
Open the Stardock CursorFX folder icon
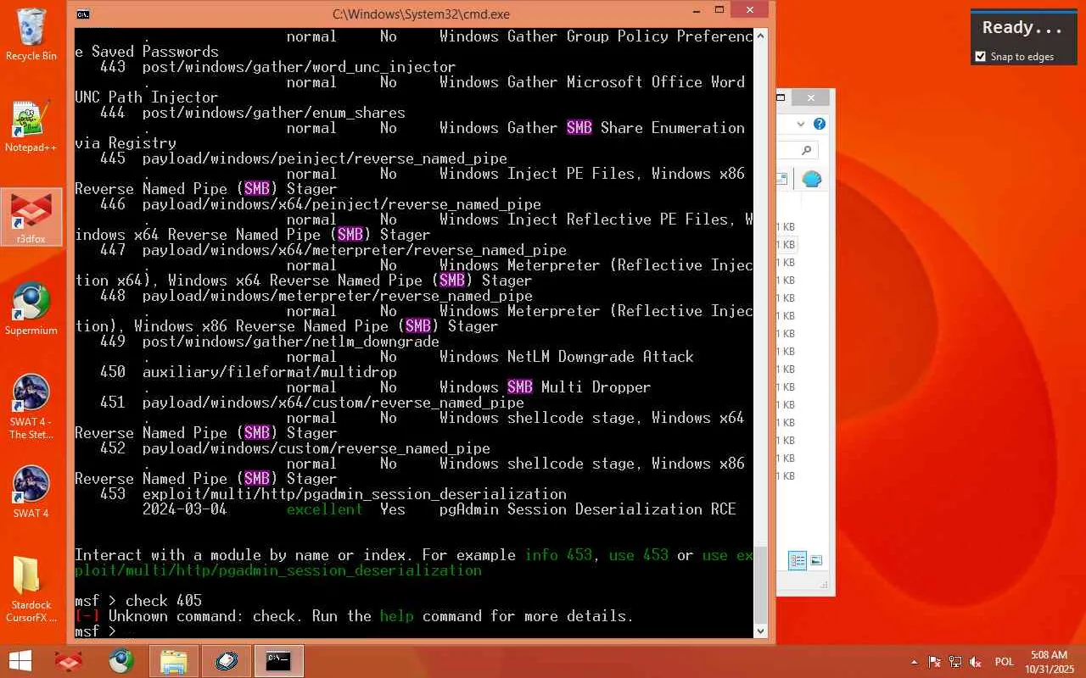click(x=31, y=589)
